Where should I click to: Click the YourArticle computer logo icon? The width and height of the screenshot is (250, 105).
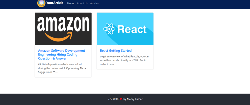[41, 3]
